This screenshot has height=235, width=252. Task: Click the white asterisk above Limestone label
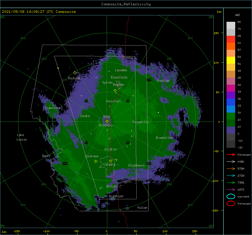[53, 105]
